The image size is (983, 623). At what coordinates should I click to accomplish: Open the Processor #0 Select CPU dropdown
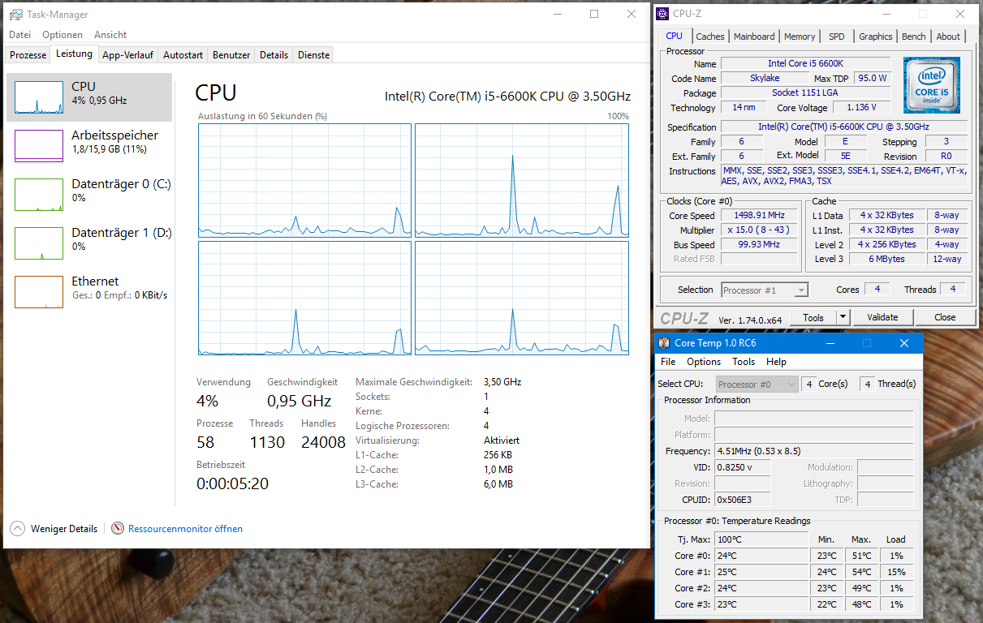pos(757,384)
